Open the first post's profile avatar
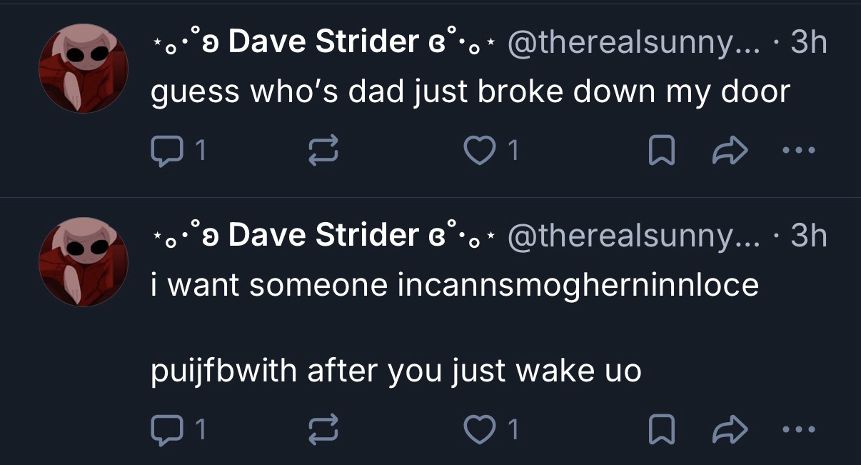 (x=83, y=70)
